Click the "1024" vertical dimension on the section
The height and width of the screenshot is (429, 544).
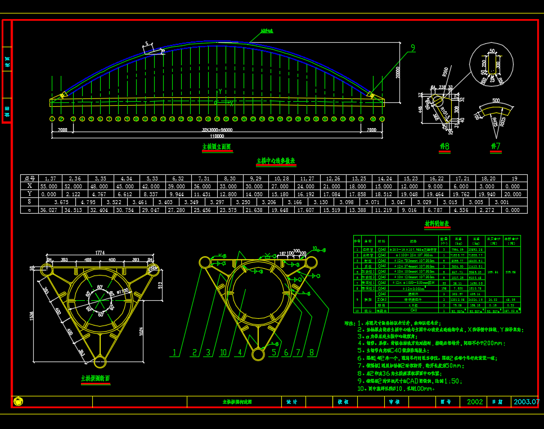[x=141, y=331]
